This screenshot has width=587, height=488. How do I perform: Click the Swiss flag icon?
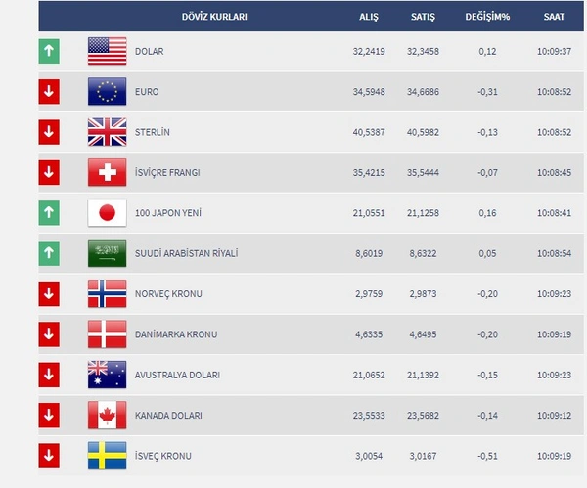coord(107,172)
